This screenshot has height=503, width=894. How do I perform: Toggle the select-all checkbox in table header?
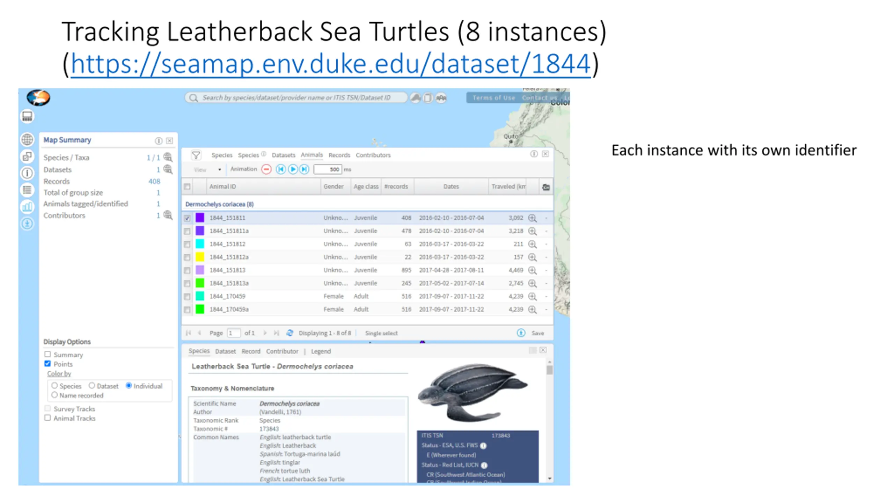[188, 187]
